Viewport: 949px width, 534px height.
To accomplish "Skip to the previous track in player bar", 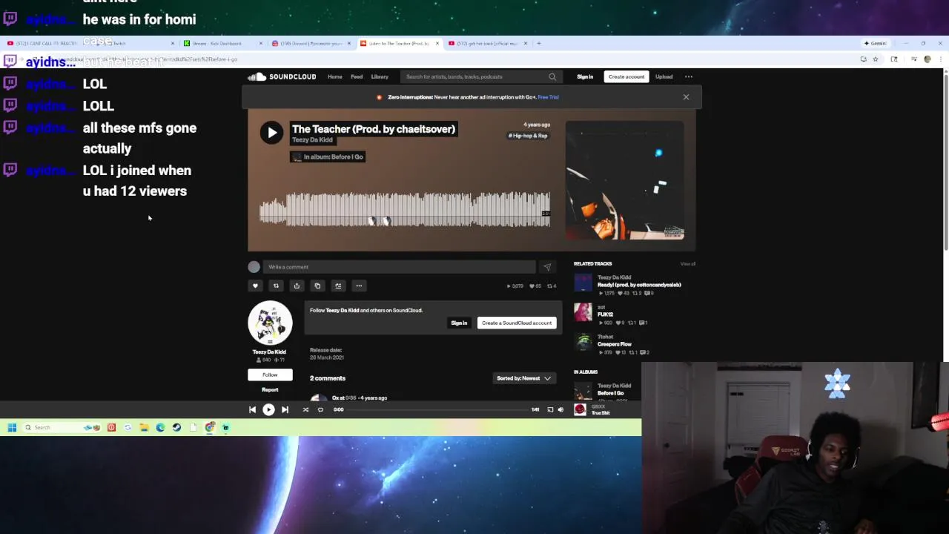I will click(x=252, y=409).
